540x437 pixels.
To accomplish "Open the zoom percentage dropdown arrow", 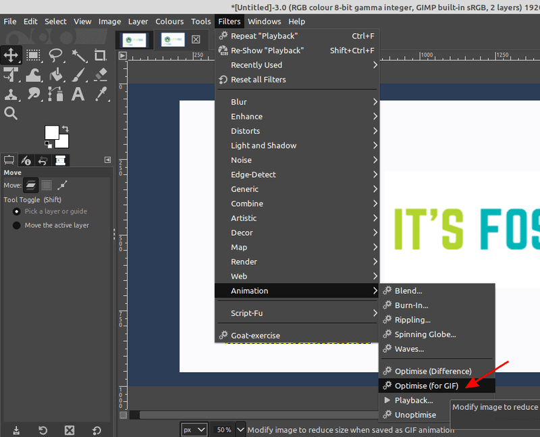I will tap(239, 430).
